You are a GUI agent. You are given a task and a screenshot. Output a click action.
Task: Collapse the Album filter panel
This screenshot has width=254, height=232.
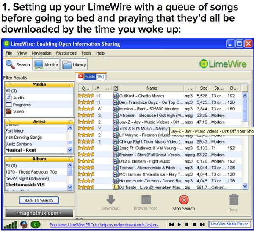70,159
